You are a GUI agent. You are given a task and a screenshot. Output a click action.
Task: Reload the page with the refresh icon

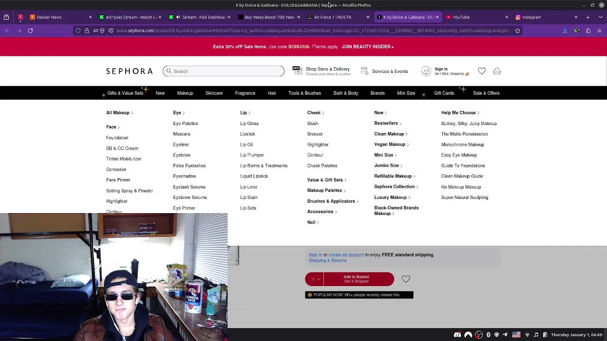[30, 31]
